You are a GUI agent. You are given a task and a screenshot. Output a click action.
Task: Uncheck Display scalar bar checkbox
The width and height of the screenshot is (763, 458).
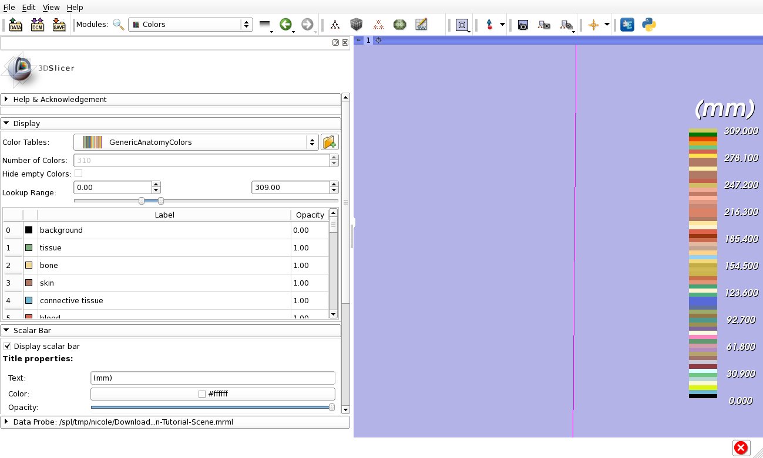(x=8, y=347)
